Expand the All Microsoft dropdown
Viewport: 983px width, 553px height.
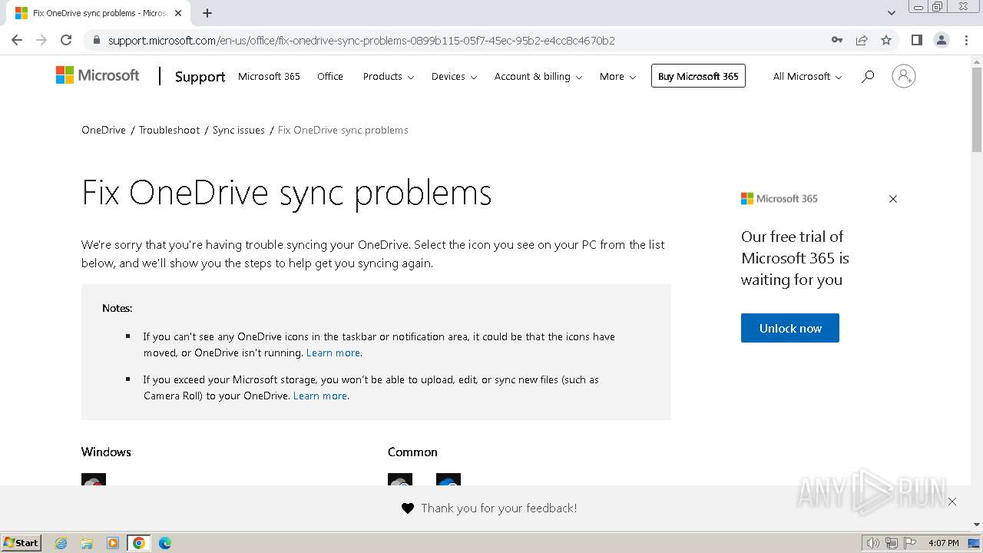807,76
